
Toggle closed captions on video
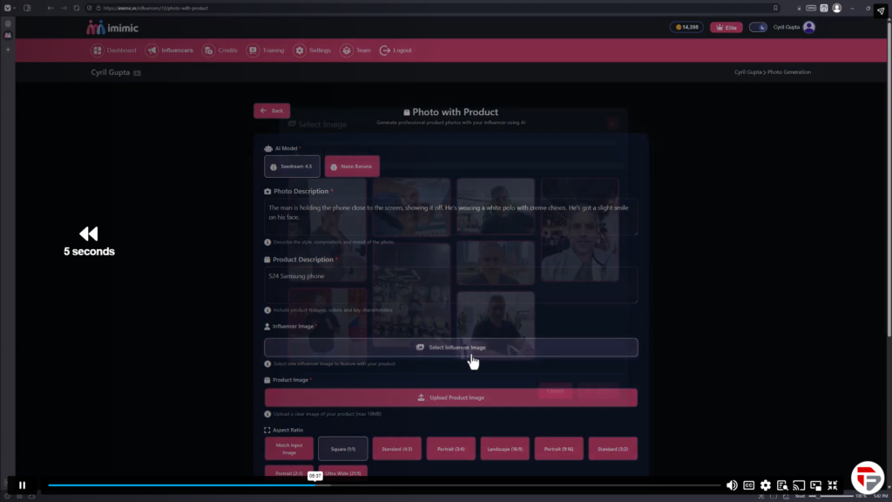(748, 485)
